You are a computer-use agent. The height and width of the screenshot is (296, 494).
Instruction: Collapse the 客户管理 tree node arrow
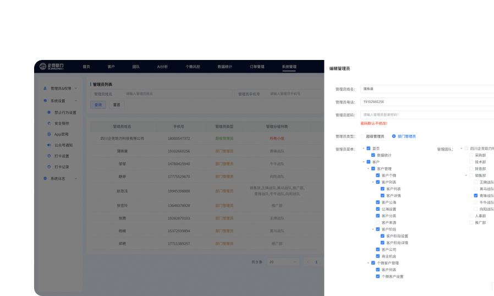368,168
